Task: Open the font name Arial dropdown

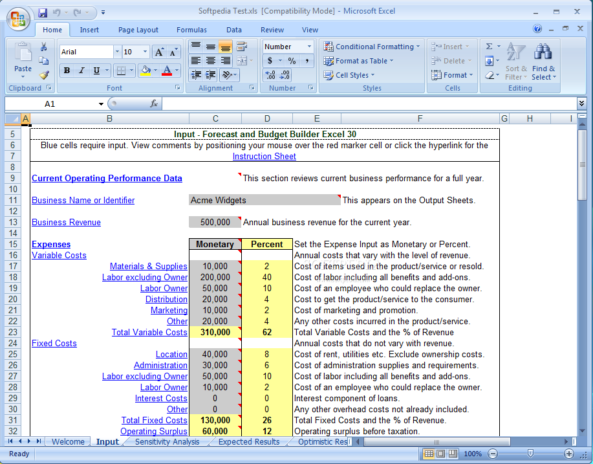Action: 117,52
